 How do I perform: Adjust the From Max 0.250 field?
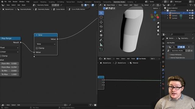[9, 67]
